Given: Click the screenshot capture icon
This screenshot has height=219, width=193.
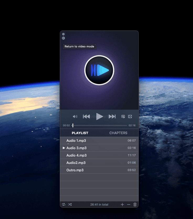Looking at the screenshot, I should 130,116.
